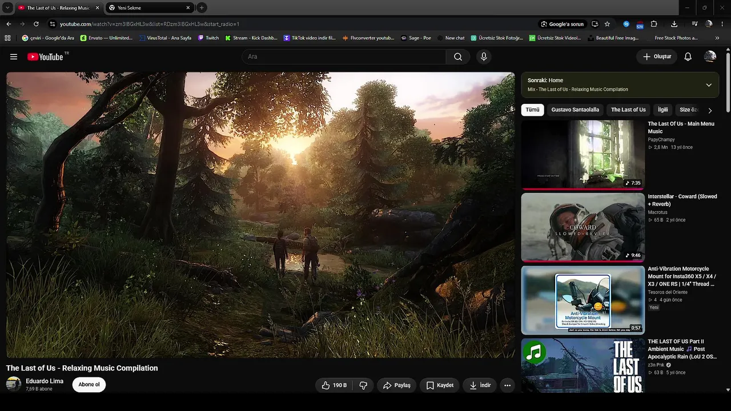Open the Chrome profile avatar
Screen dimensions: 731x411
[709, 24]
